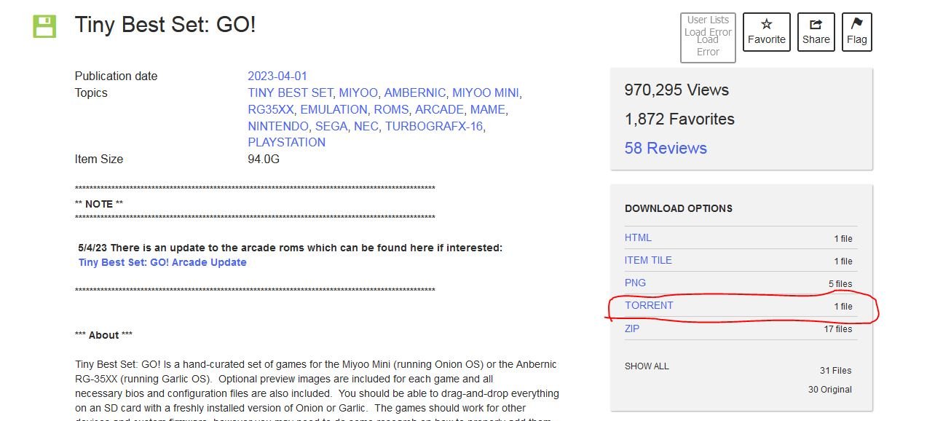Screen dimensions: 951x421
Task: Click the Item Size value 94.0G
Action: (x=264, y=159)
